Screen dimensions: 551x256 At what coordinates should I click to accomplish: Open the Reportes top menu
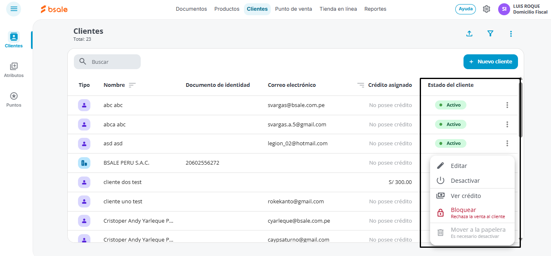click(376, 9)
